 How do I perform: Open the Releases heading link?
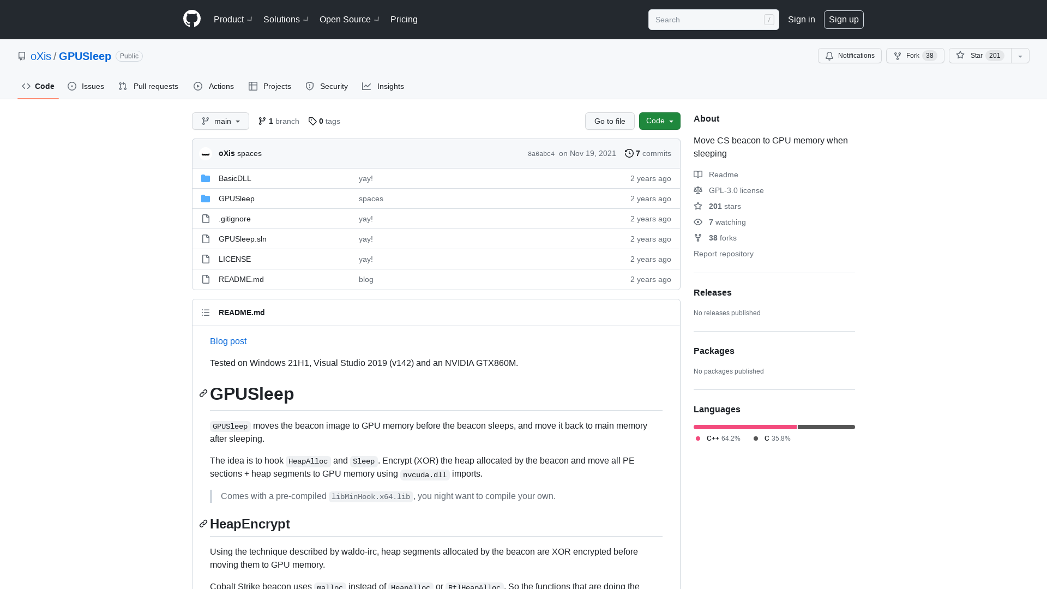(713, 292)
